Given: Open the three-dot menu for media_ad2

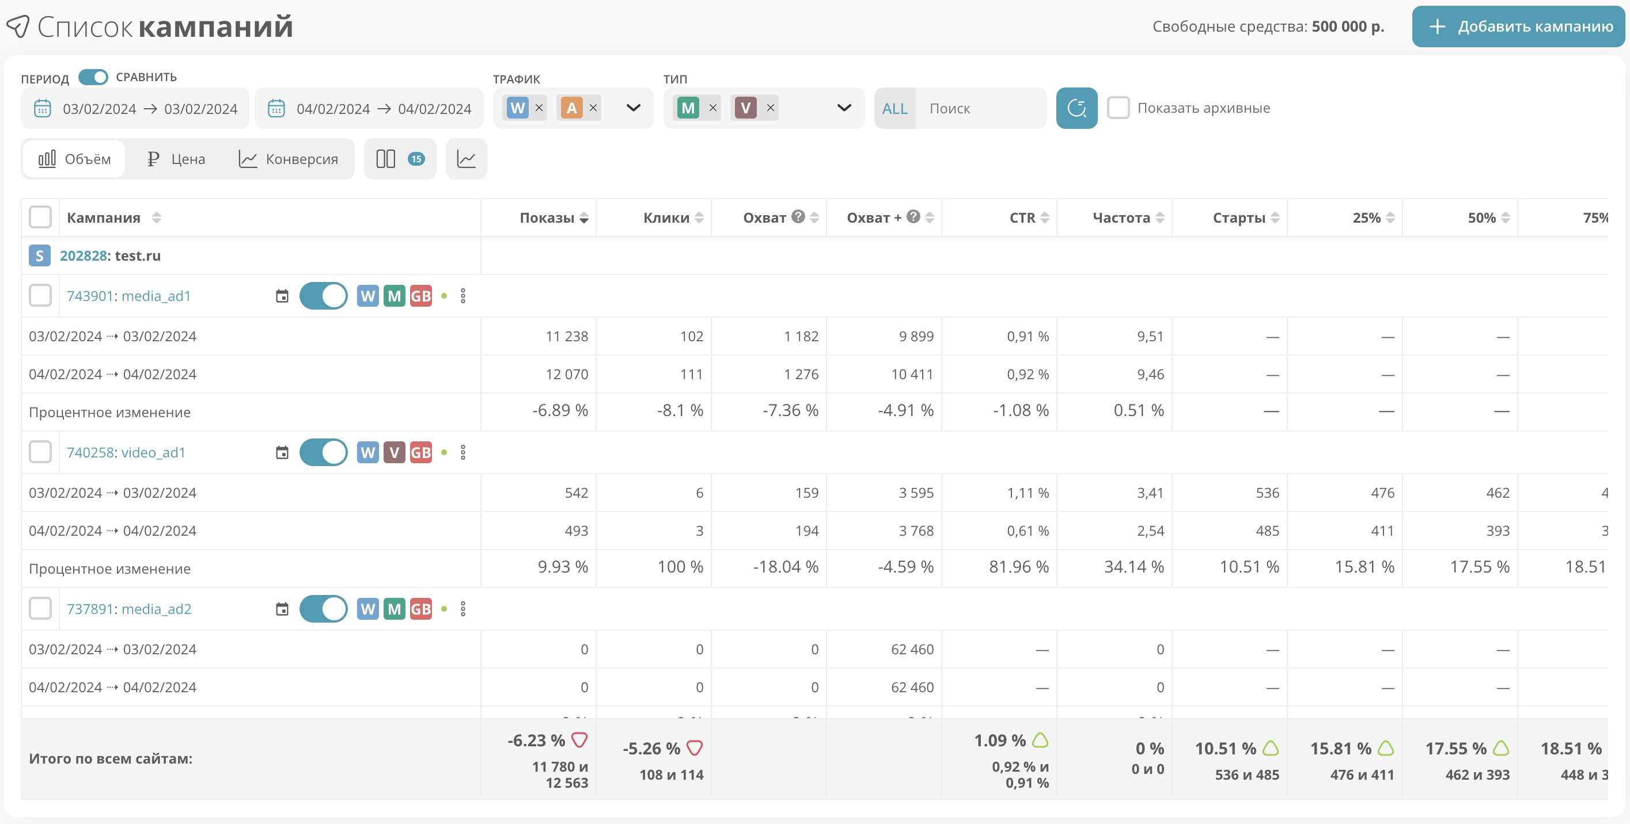Looking at the screenshot, I should (x=463, y=609).
